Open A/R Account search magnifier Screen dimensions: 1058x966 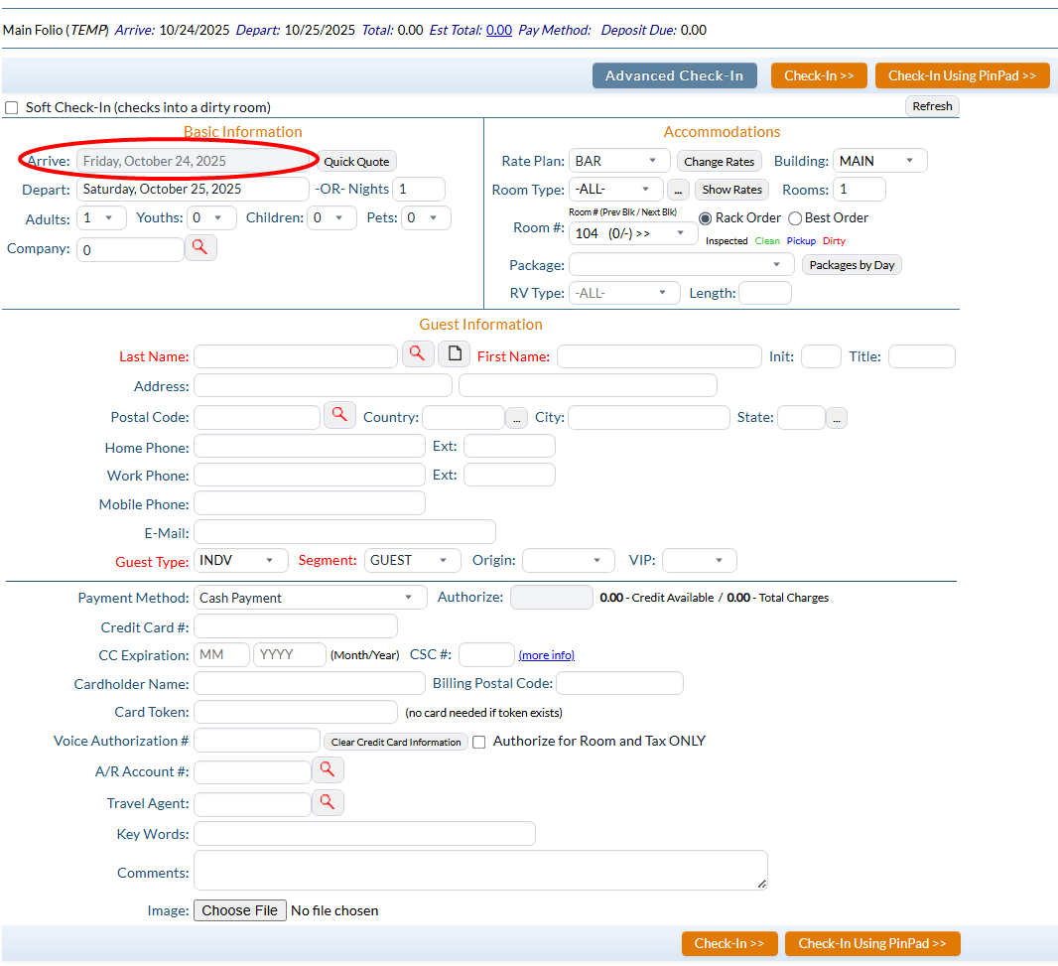[328, 769]
